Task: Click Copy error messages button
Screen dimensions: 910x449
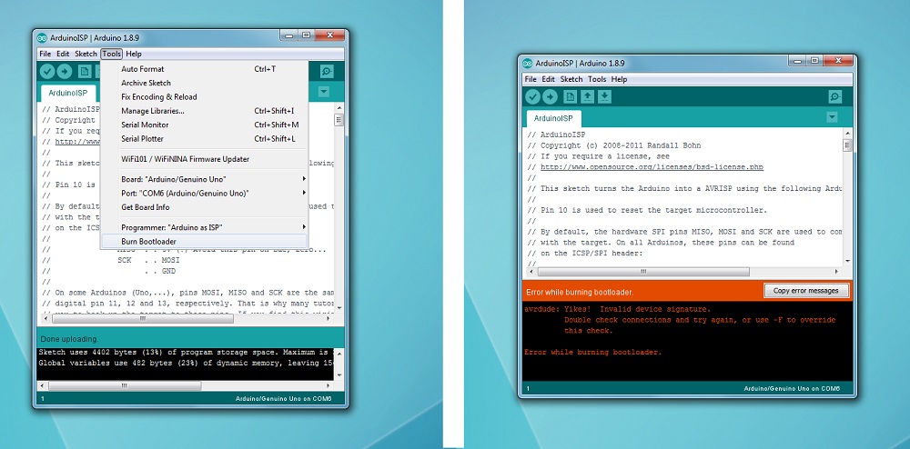Action: click(806, 291)
